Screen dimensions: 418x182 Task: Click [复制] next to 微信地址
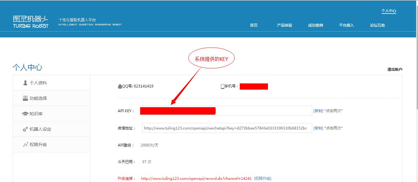coord(318,128)
